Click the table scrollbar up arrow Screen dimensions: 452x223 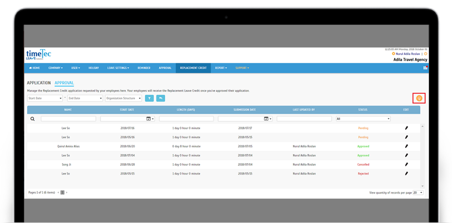[423, 126]
